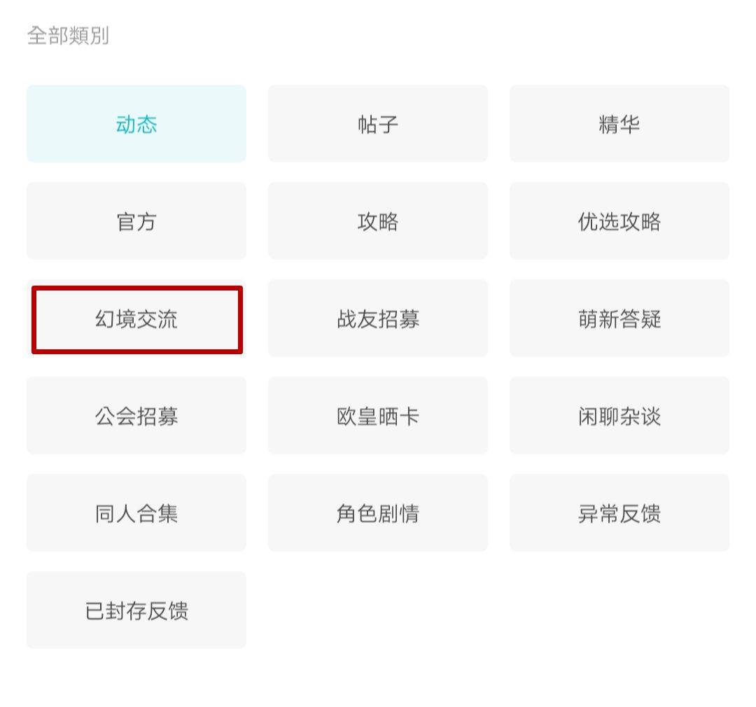
Task: Filter by 攻略 category
Action: pyautogui.click(x=378, y=221)
